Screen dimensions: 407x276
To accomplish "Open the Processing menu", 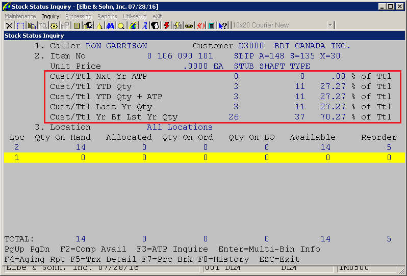I will coord(79,17).
